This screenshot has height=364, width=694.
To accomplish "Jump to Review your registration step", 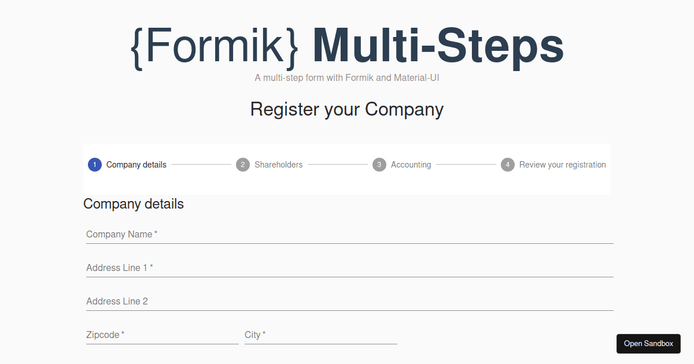I will point(563,165).
